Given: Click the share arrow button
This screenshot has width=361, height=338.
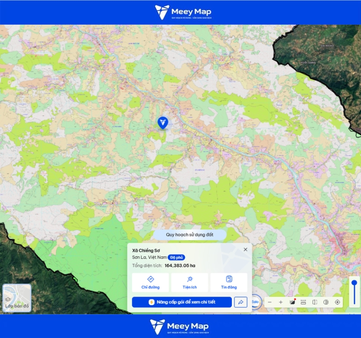Looking at the screenshot, I should click(x=241, y=302).
